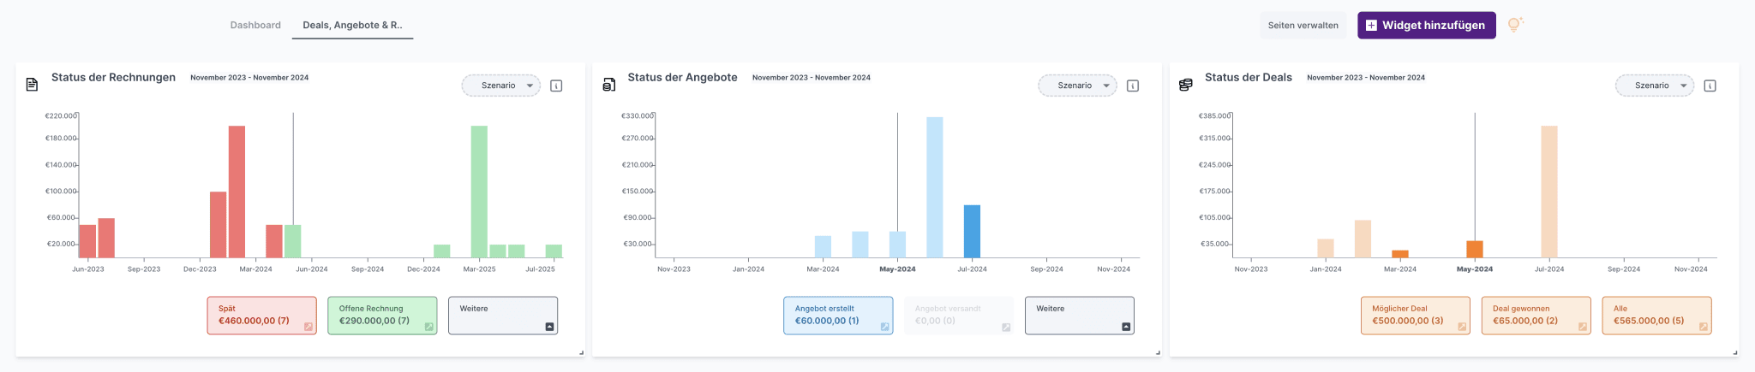Expand Weitere in the Status der Angebote widget
The height and width of the screenshot is (372, 1755).
tap(1079, 315)
